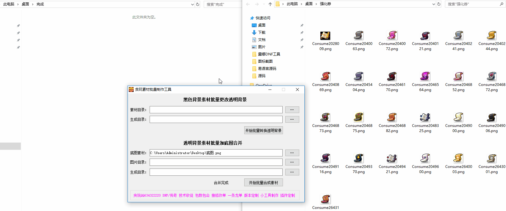
Task: Open the address history dropdown in 强化券 window
Action: pos(434,4)
